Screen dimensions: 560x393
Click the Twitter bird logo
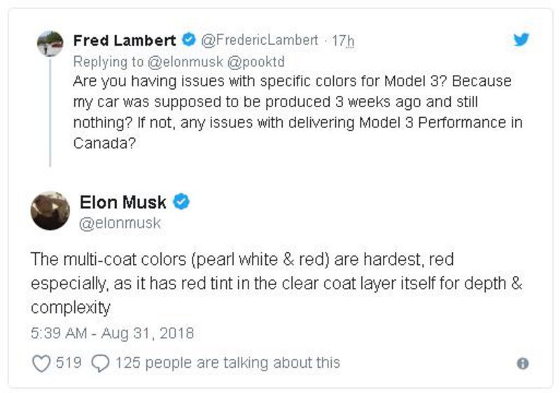[x=521, y=40]
